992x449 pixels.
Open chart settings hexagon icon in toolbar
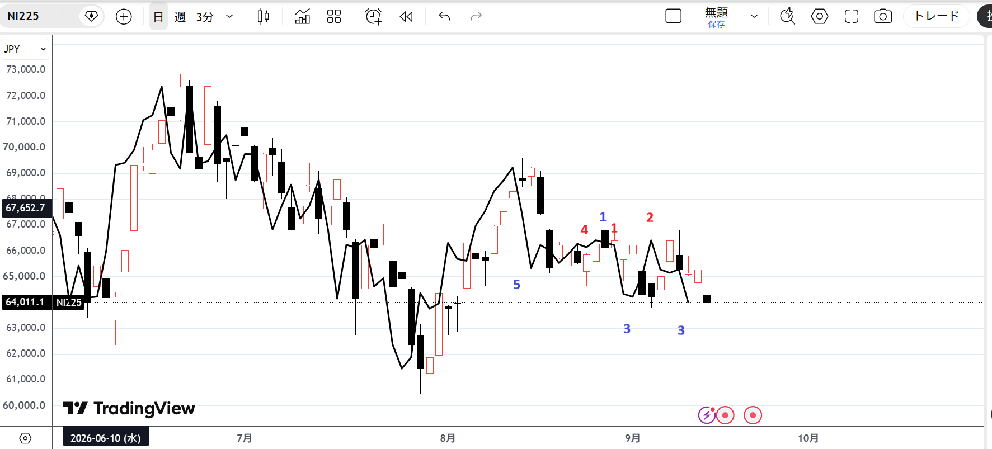[820, 16]
